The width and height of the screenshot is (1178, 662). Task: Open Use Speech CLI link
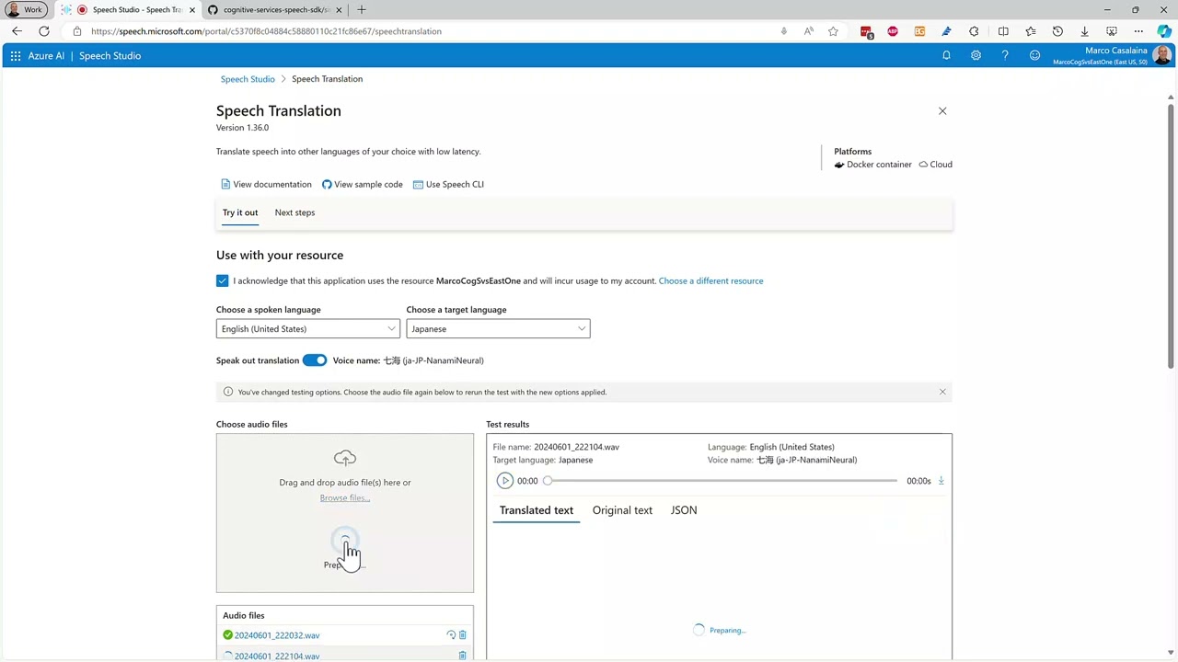[x=448, y=185]
